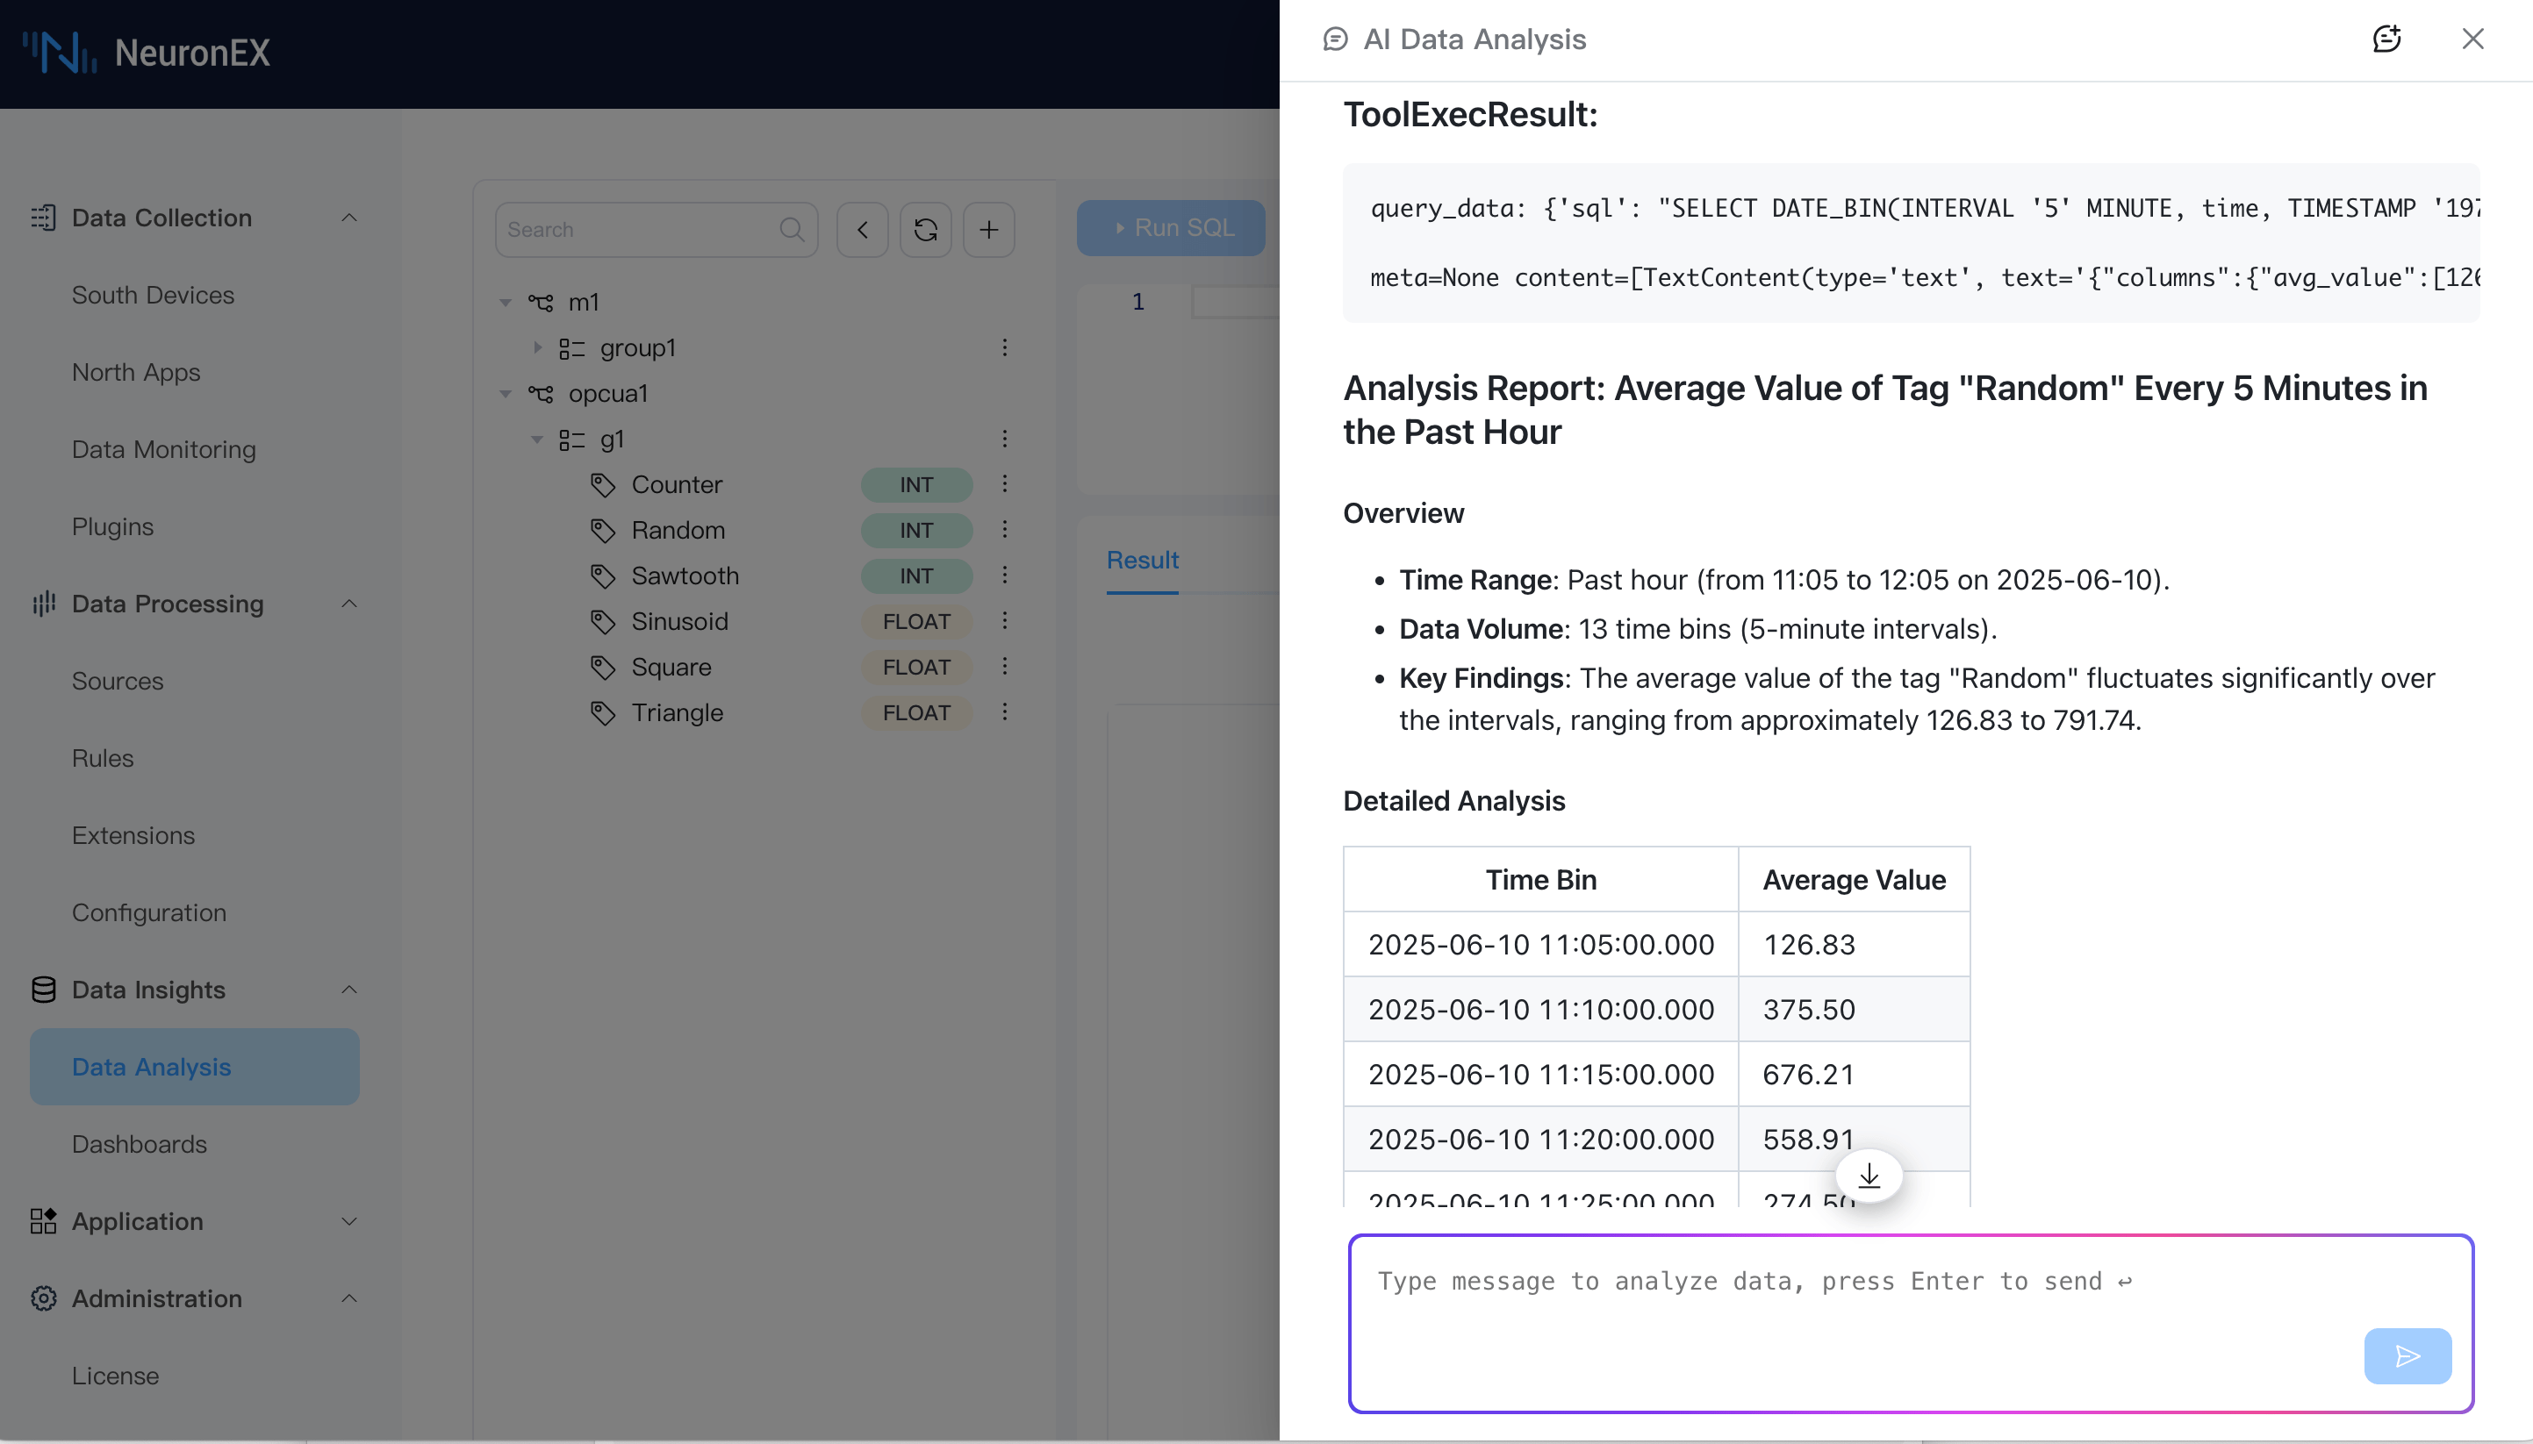
Task: Select the Result tab
Action: tap(1142, 561)
